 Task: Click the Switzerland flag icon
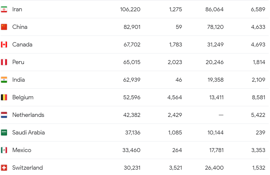point(4,168)
